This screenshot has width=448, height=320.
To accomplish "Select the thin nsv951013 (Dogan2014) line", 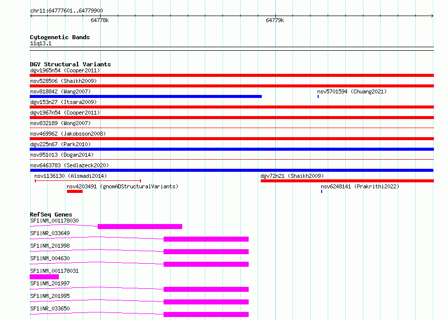I will 232,159.
